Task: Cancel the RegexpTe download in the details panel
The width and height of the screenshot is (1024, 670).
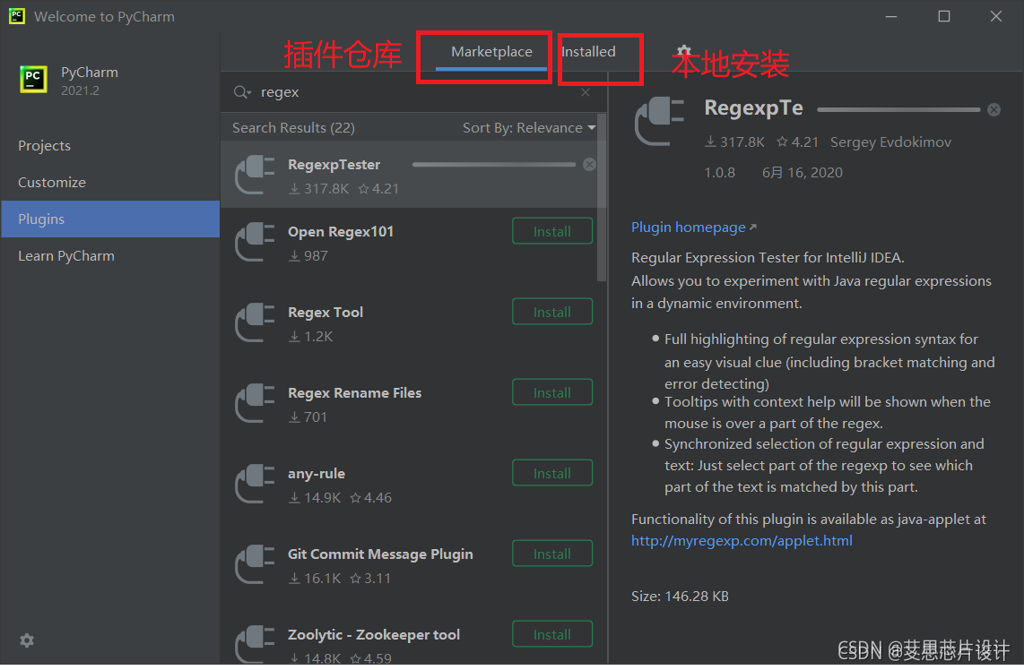Action: 994,109
